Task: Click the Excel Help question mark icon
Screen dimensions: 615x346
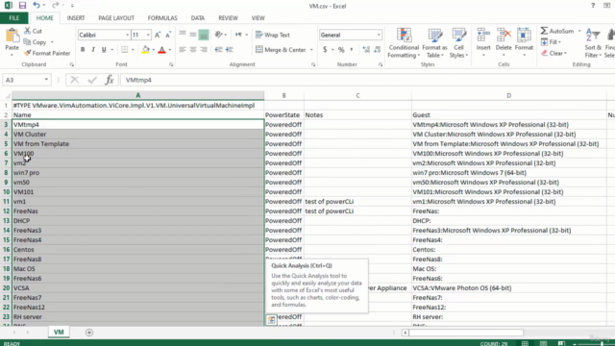Action: pyautogui.click(x=593, y=6)
